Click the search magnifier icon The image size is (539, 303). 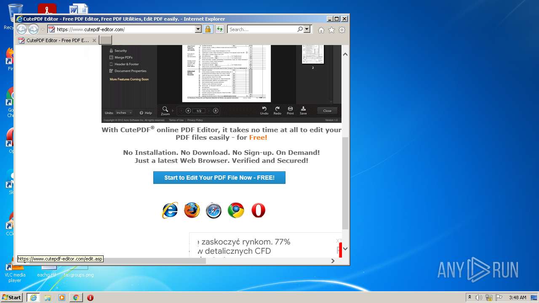(300, 29)
